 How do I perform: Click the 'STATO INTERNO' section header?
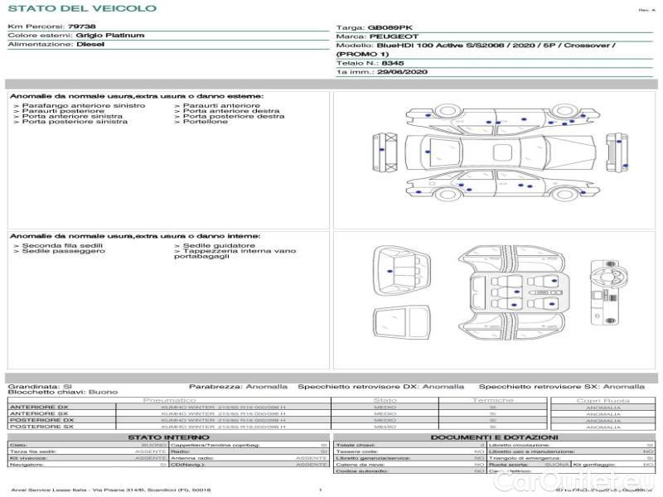(169, 437)
